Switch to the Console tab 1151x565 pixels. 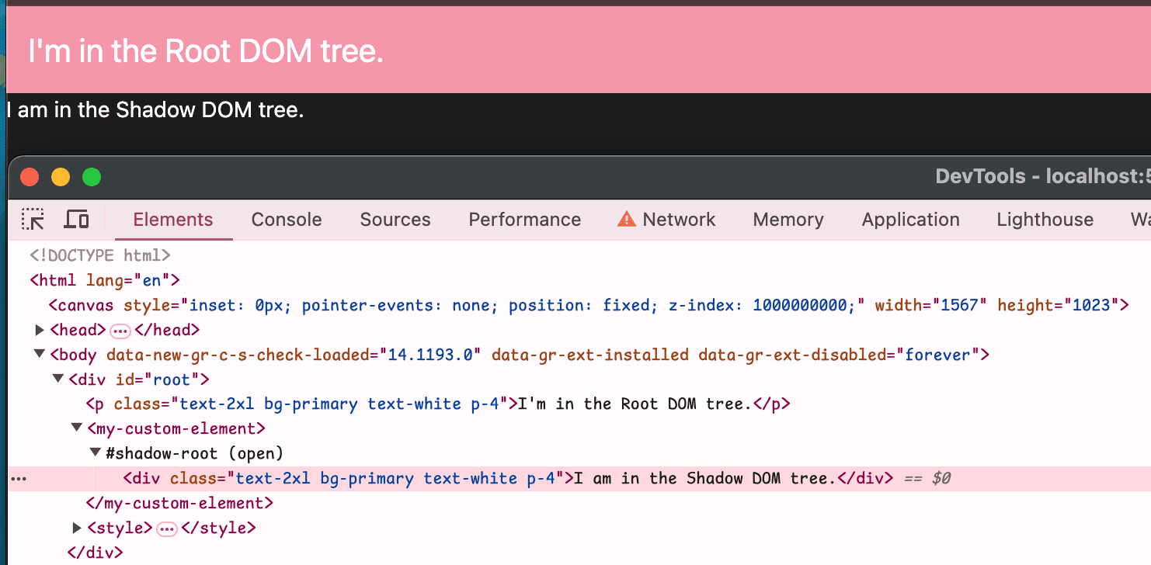(286, 220)
